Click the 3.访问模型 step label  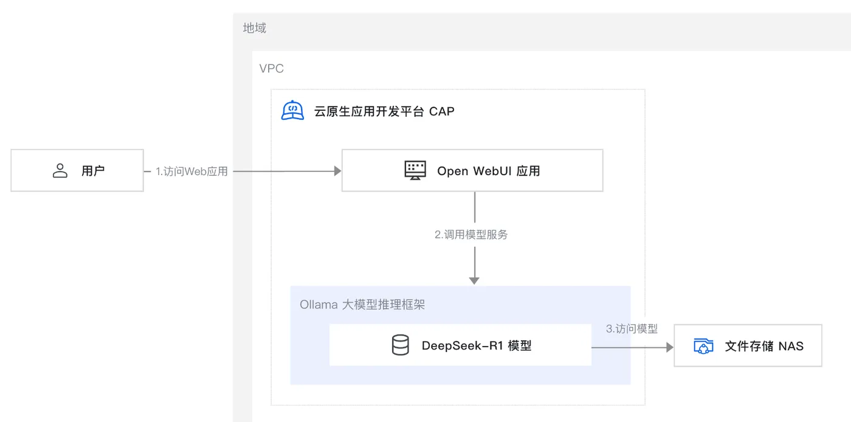632,329
